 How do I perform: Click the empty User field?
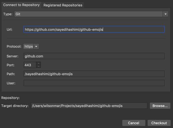94,83
